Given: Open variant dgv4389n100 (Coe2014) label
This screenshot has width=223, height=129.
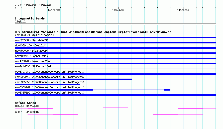Looking at the screenshot, I should click(x=31, y=45).
